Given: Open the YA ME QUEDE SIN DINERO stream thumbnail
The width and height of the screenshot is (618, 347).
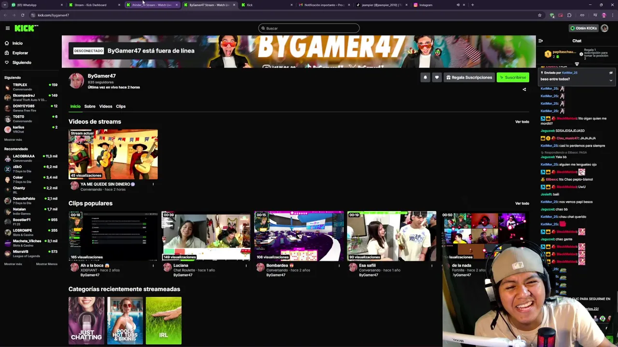Looking at the screenshot, I should [x=113, y=154].
